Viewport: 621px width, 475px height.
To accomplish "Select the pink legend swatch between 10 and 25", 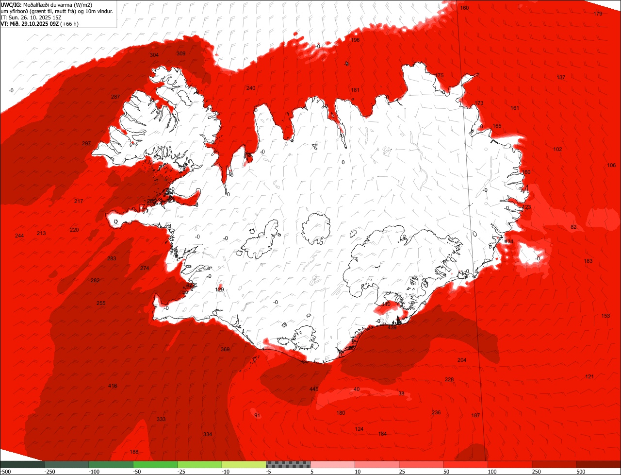I will (x=376, y=464).
